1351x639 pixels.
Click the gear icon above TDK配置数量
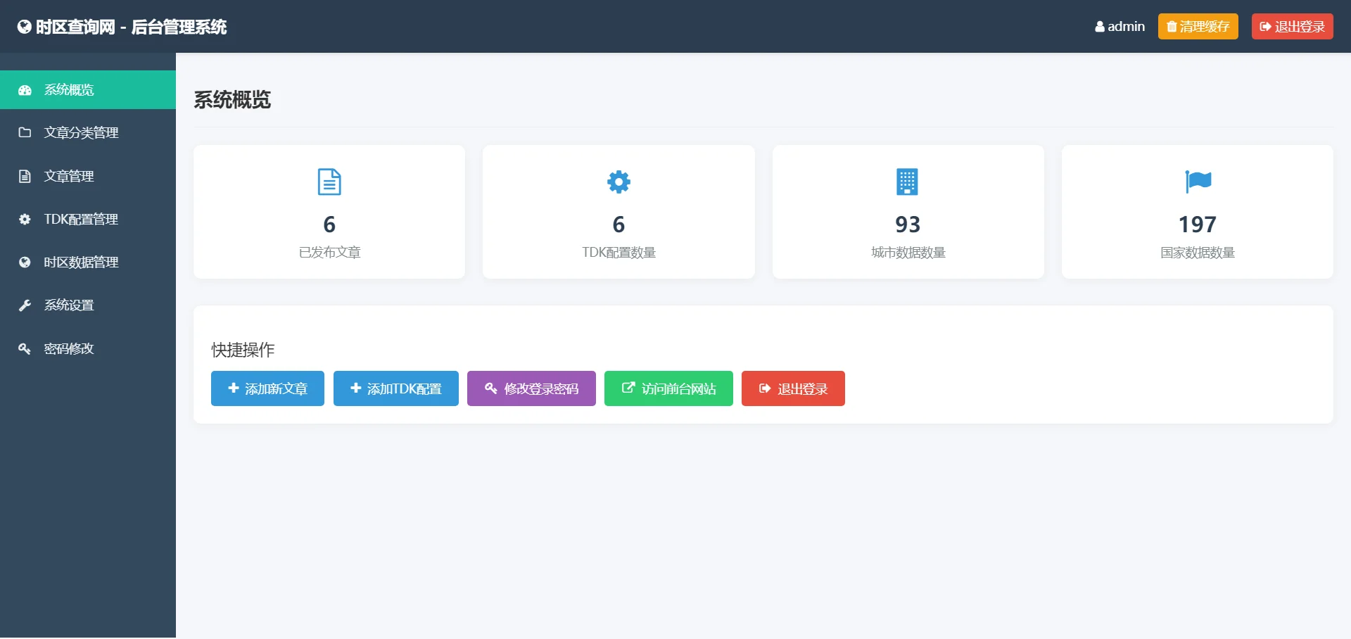pyautogui.click(x=619, y=182)
